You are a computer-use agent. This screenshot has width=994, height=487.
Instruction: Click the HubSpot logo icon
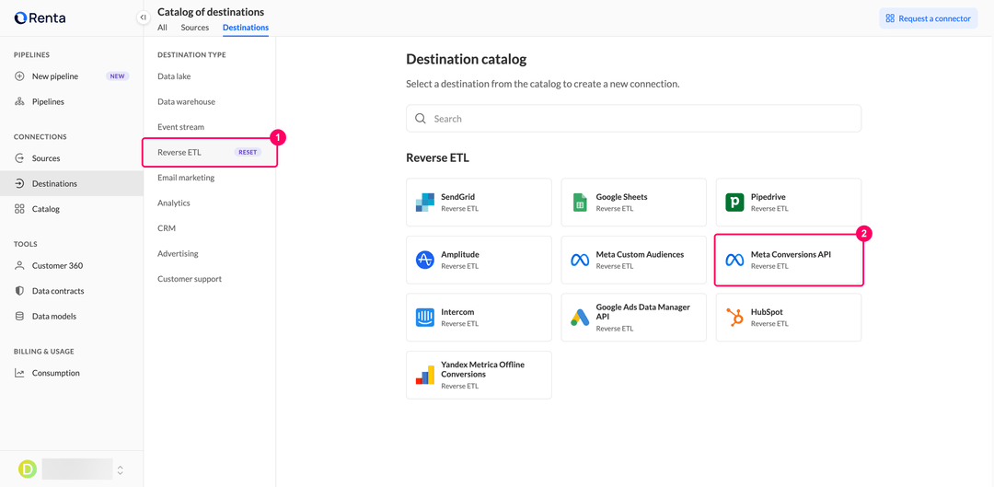(734, 317)
